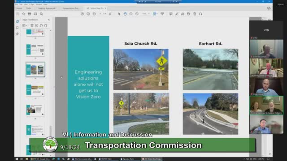The image size is (287, 161).
Task: Select the thumbnail below the current page
Action: (35, 90)
